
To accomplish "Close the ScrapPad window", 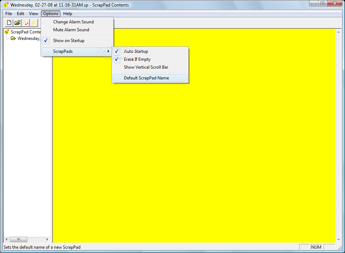I will (x=335, y=4).
